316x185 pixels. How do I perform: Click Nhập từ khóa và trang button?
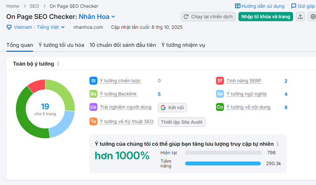click(265, 17)
